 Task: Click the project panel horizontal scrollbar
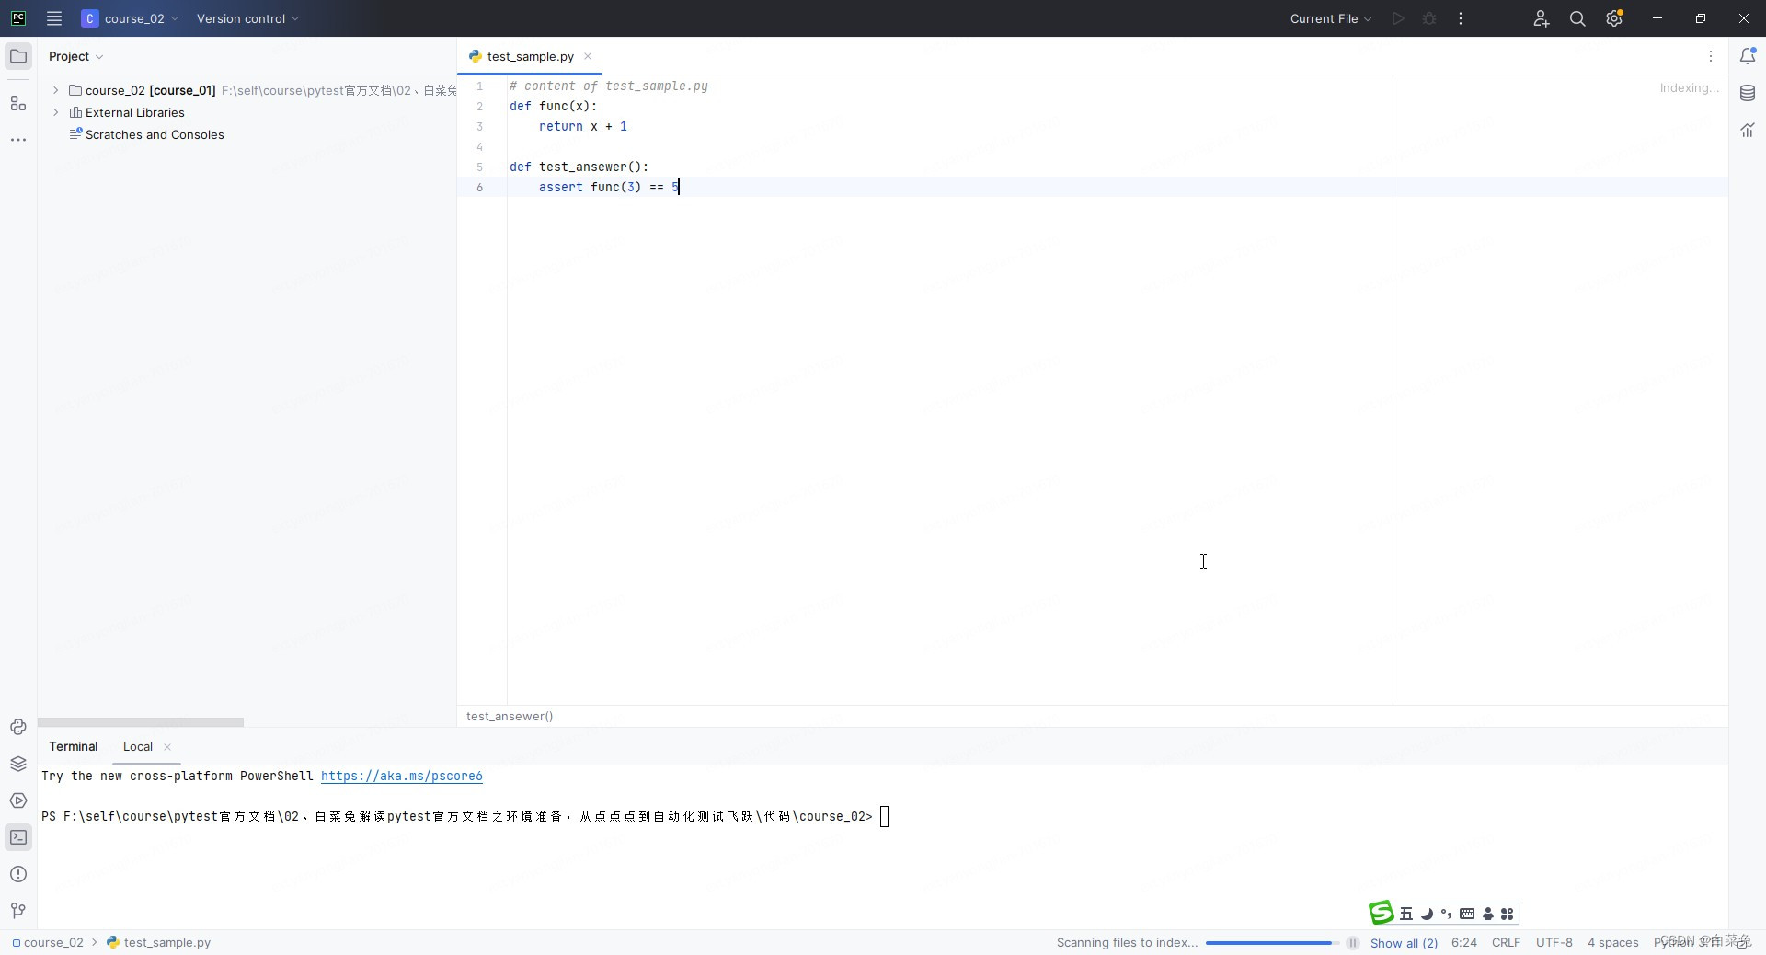141,722
